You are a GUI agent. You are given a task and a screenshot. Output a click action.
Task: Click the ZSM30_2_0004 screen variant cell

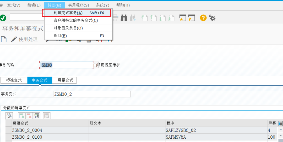pyautogui.click(x=50, y=130)
